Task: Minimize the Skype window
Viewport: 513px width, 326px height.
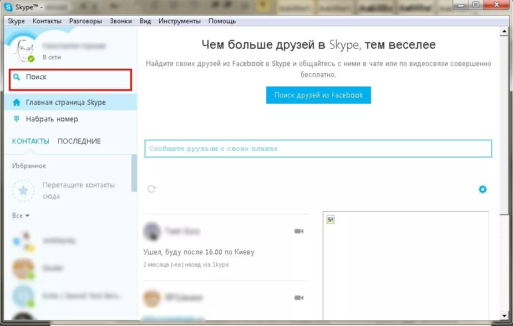Action: pos(461,4)
